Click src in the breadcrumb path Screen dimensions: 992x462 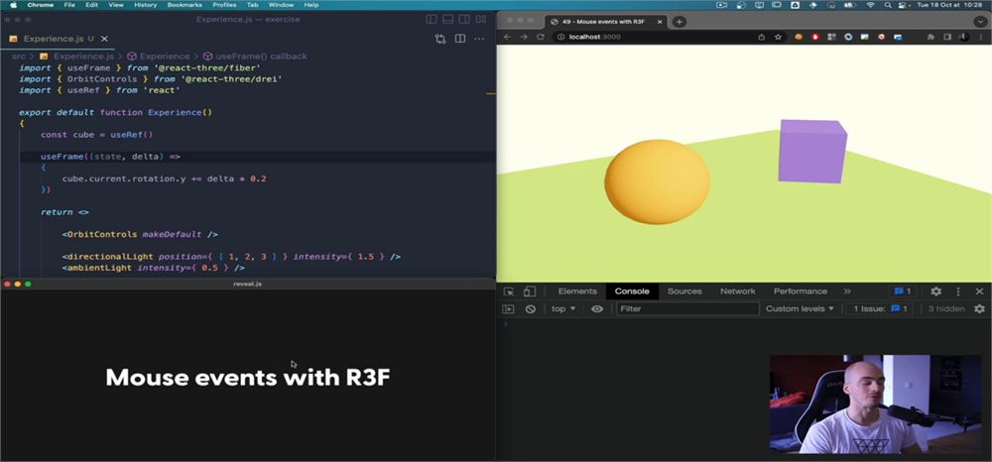(x=19, y=57)
